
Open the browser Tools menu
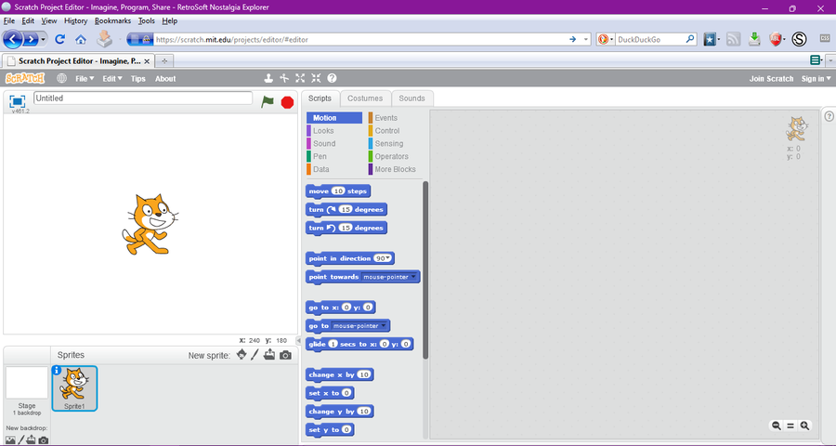[x=146, y=20]
